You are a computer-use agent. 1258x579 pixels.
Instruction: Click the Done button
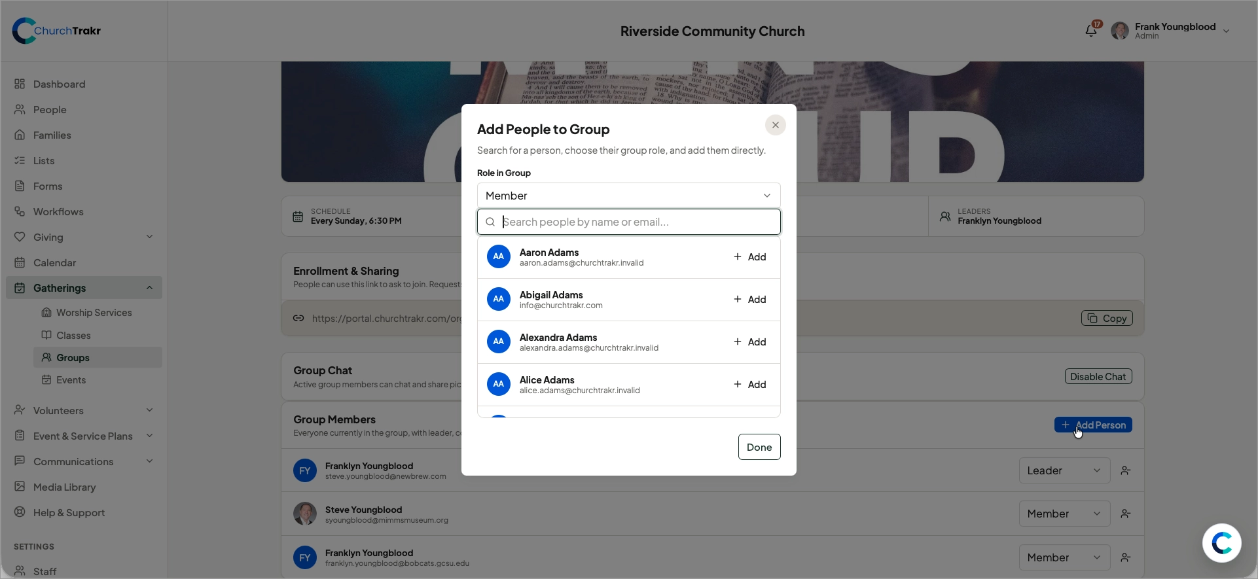coord(759,447)
